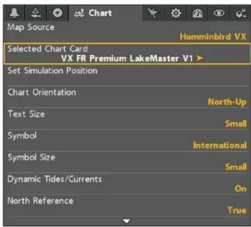Click the down arrow for more options
Screen dimensions: 251x227
click(127, 221)
